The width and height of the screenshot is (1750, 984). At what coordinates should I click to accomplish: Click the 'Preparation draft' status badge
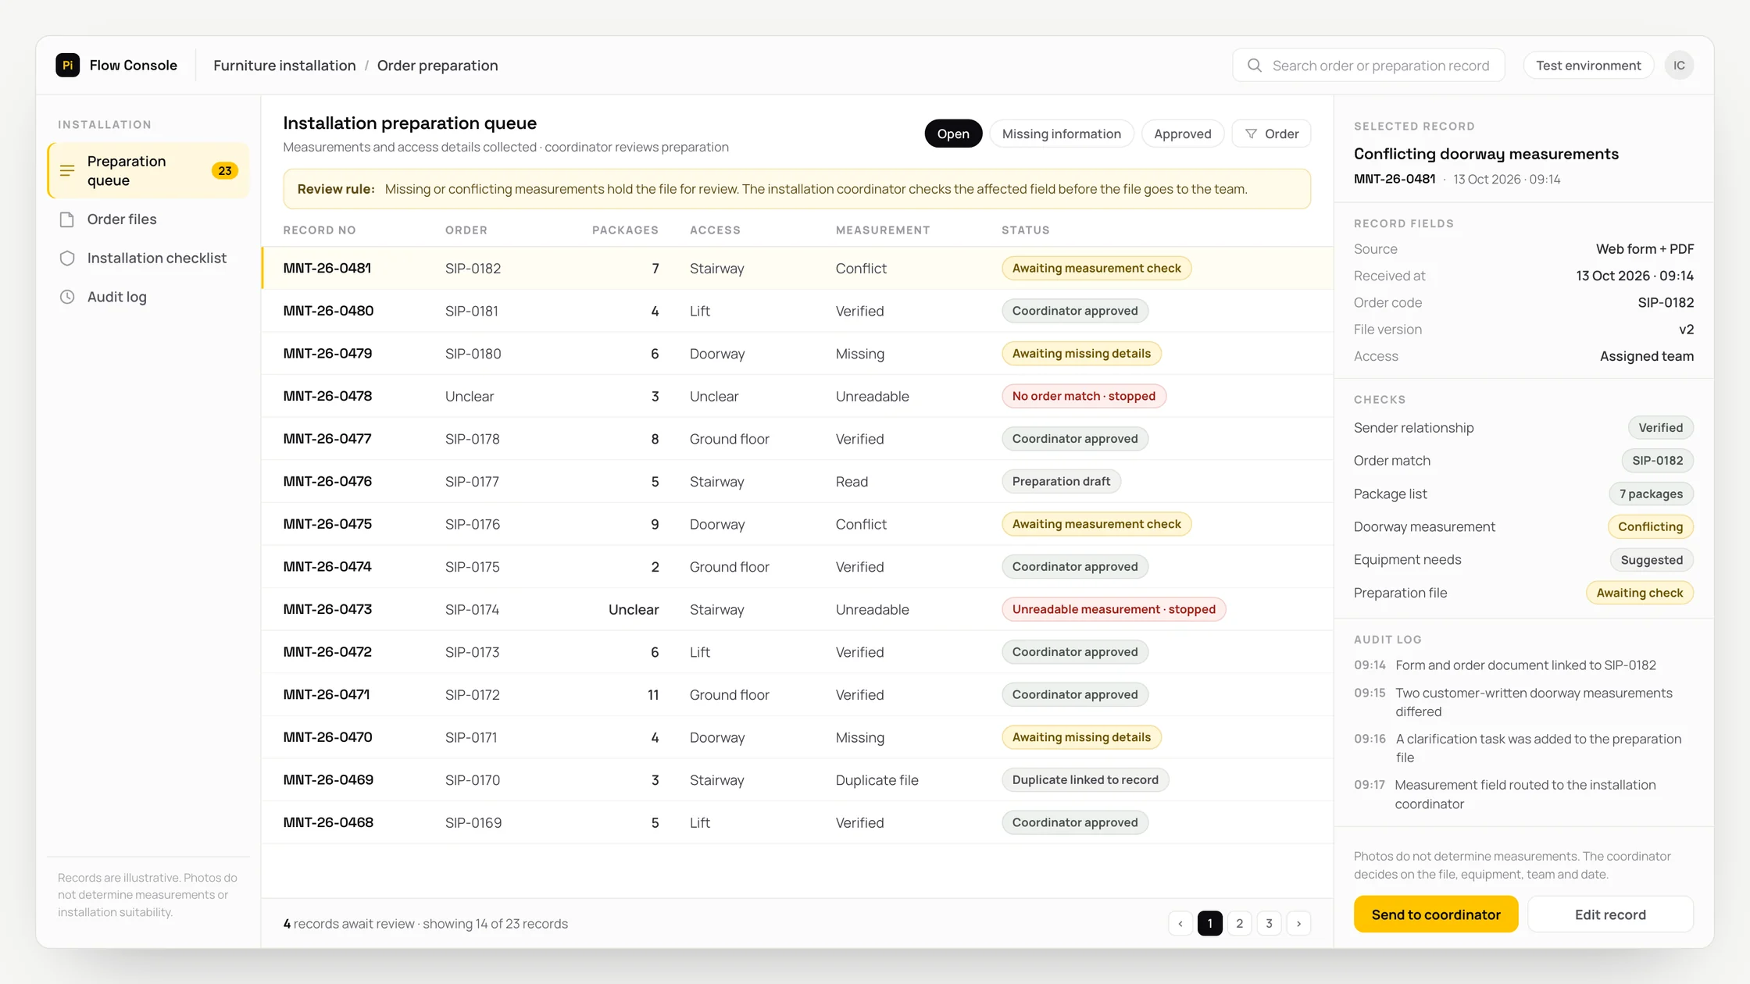click(1061, 481)
